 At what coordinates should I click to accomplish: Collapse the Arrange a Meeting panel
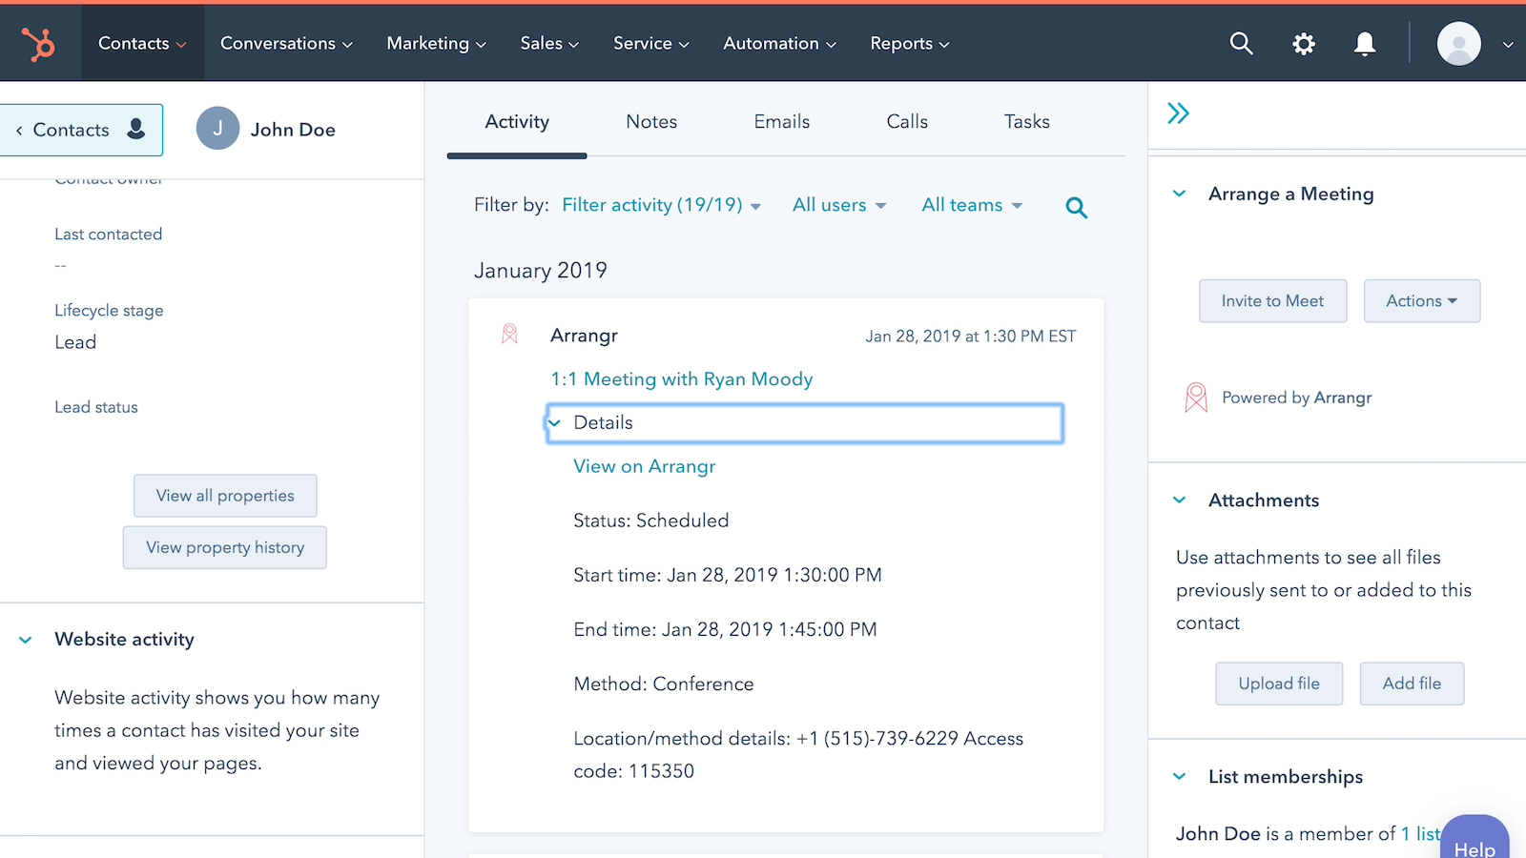(1178, 194)
